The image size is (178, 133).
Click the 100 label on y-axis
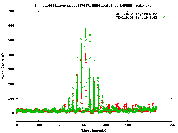pos(11,99)
